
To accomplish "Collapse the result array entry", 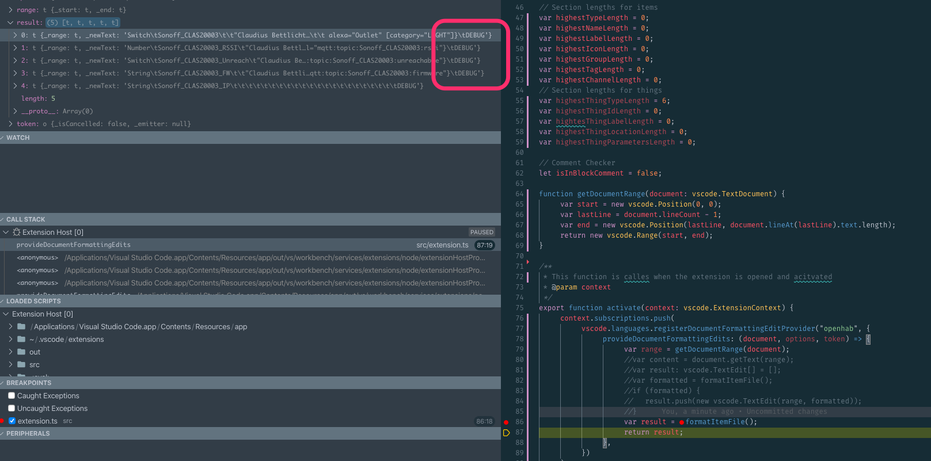I will point(10,22).
